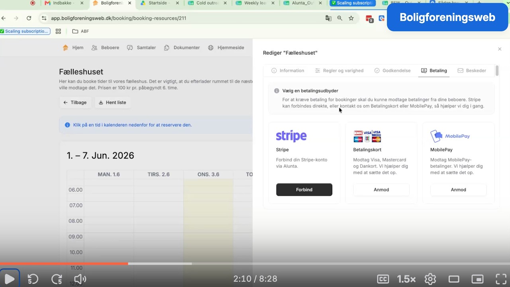Click the browser back arrow
Screen dimensions: 510x287
4,18
